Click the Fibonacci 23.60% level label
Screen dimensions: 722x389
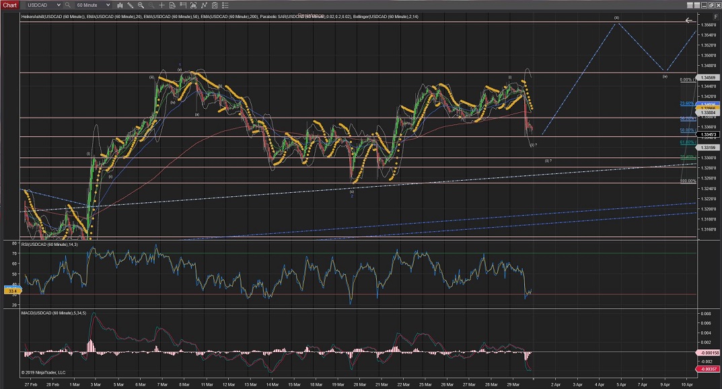686,103
